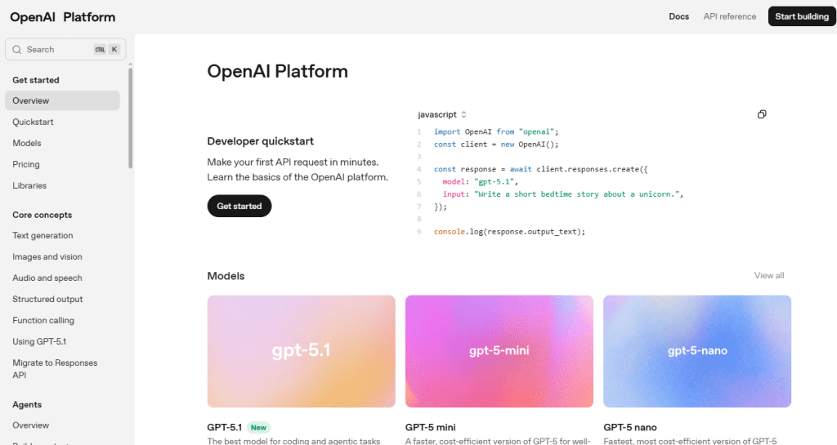Click the Agents section heading
The width and height of the screenshot is (837, 445).
[27, 405]
